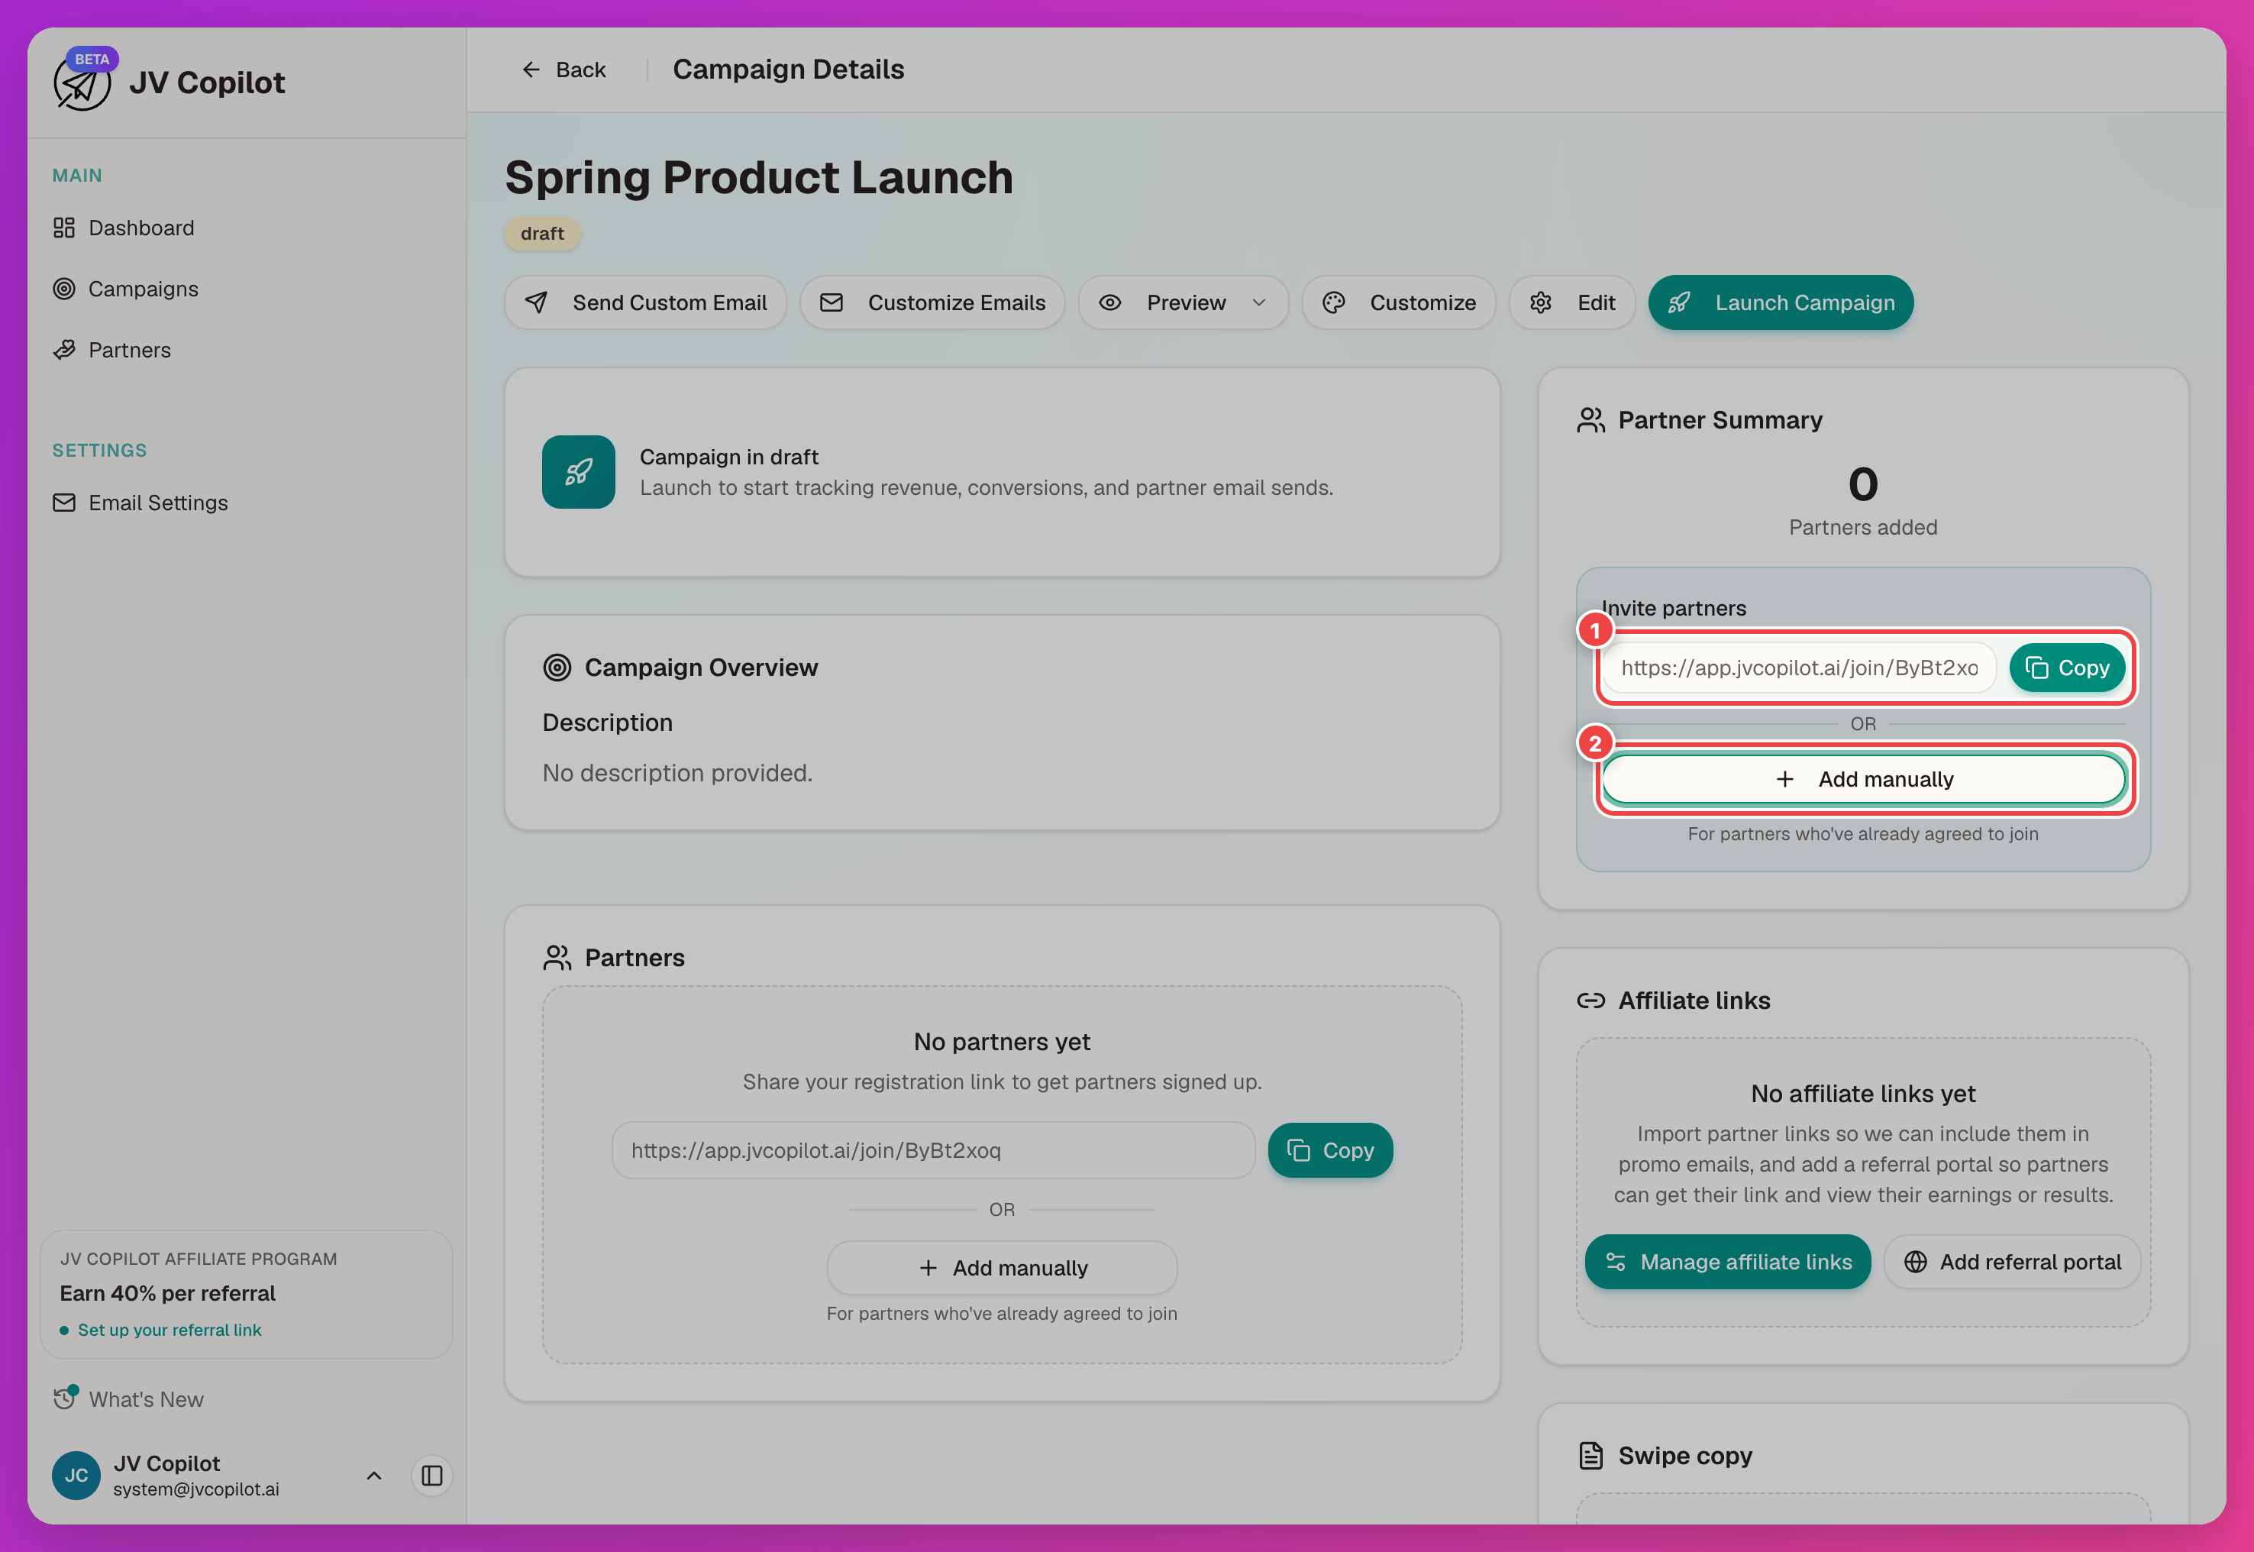
Task: Click the Partners section people icon
Action: pyautogui.click(x=557, y=958)
